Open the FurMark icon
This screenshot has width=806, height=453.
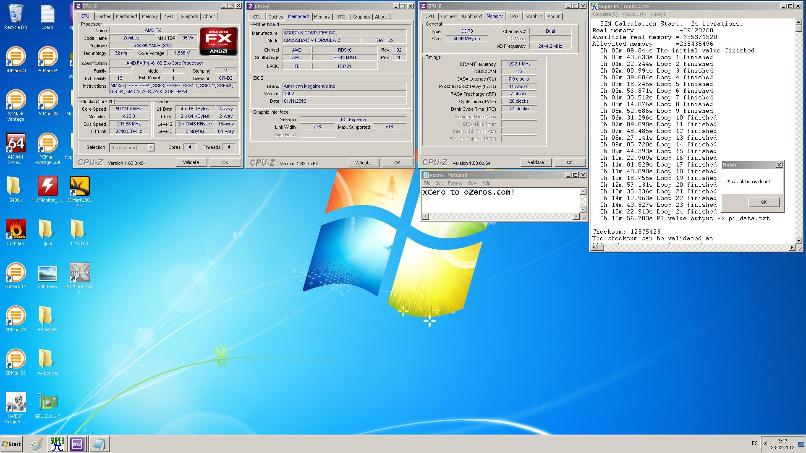(16, 233)
